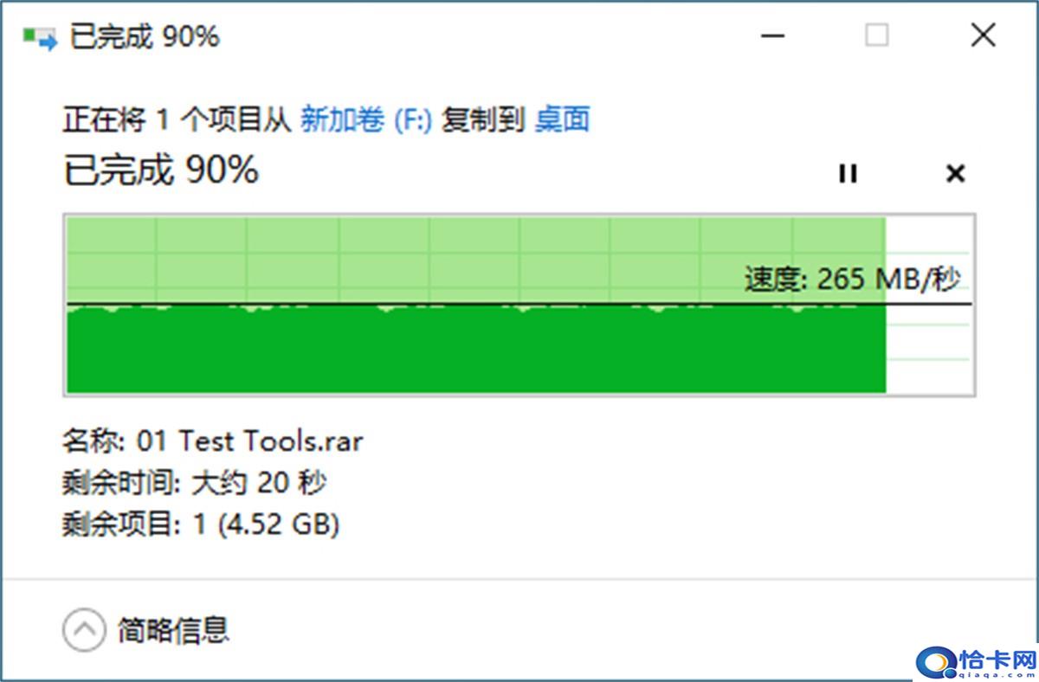Select the 已完成 90% title bar text
1039x682 pixels.
145,37
